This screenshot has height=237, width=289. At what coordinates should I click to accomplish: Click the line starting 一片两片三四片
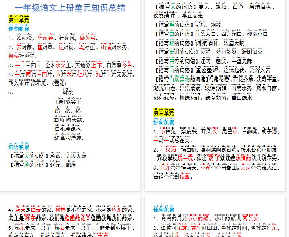click(x=71, y=73)
